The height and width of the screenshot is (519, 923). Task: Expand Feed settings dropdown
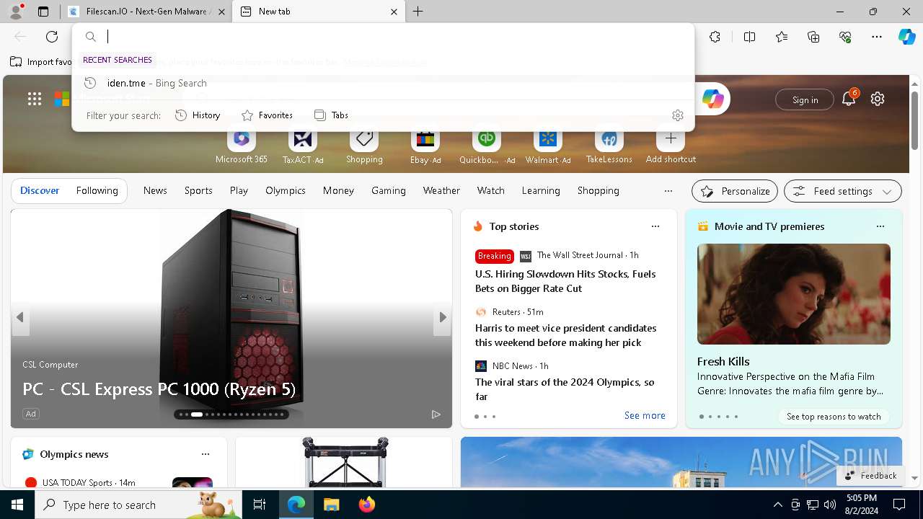(843, 191)
